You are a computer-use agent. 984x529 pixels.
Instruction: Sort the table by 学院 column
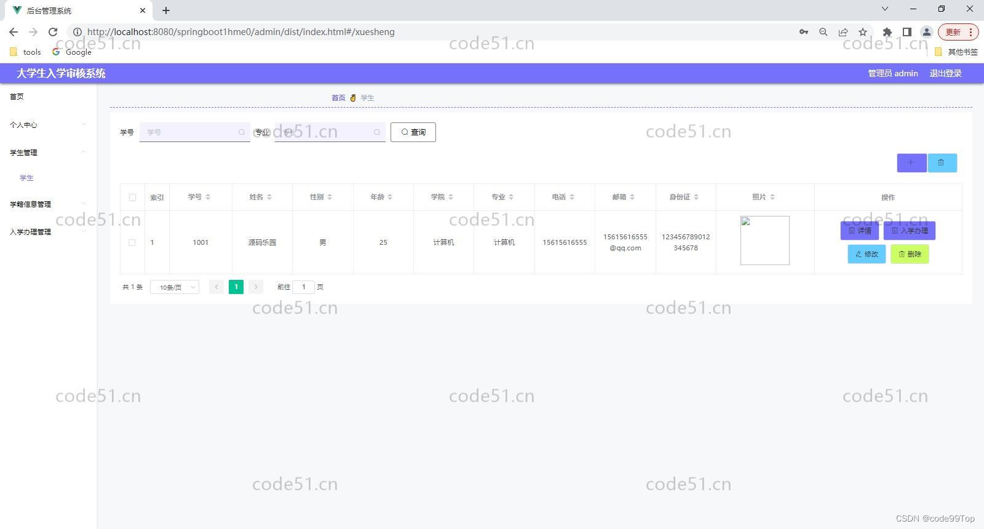(x=451, y=197)
